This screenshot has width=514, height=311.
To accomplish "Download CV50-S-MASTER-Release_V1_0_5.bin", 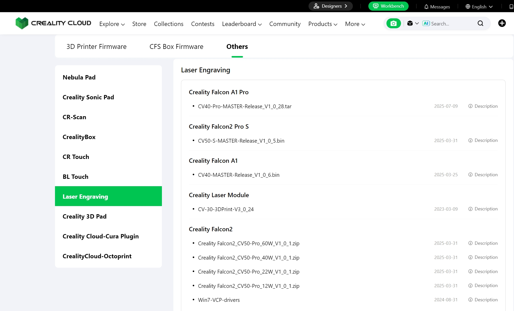I will [241, 141].
